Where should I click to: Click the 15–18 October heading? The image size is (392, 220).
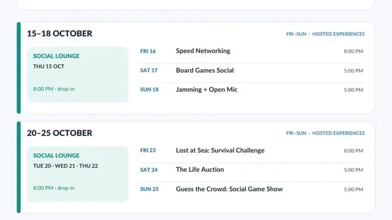pyautogui.click(x=59, y=34)
